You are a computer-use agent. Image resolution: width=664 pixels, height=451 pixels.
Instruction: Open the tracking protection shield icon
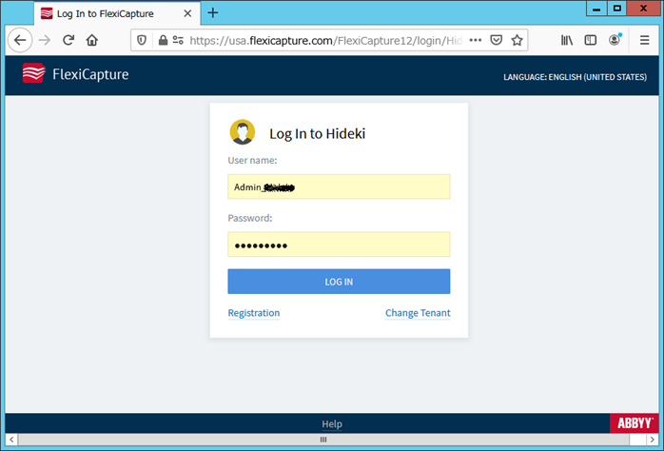pyautogui.click(x=142, y=40)
